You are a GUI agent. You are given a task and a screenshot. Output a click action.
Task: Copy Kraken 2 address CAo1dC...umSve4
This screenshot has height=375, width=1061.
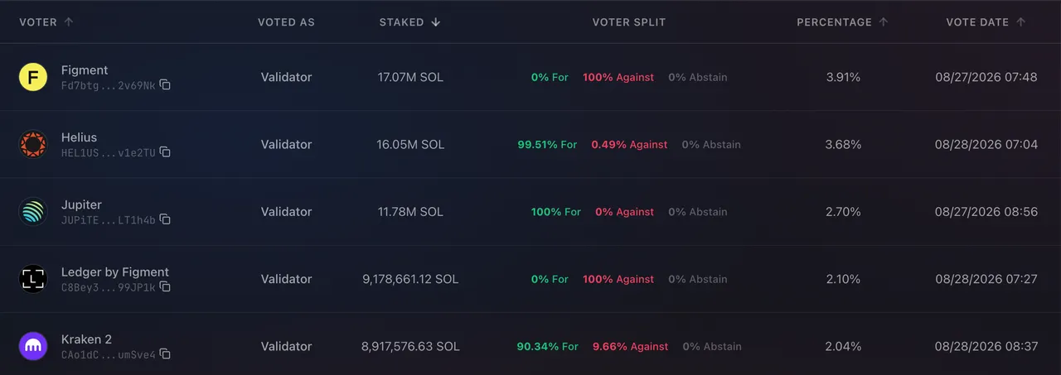click(165, 354)
